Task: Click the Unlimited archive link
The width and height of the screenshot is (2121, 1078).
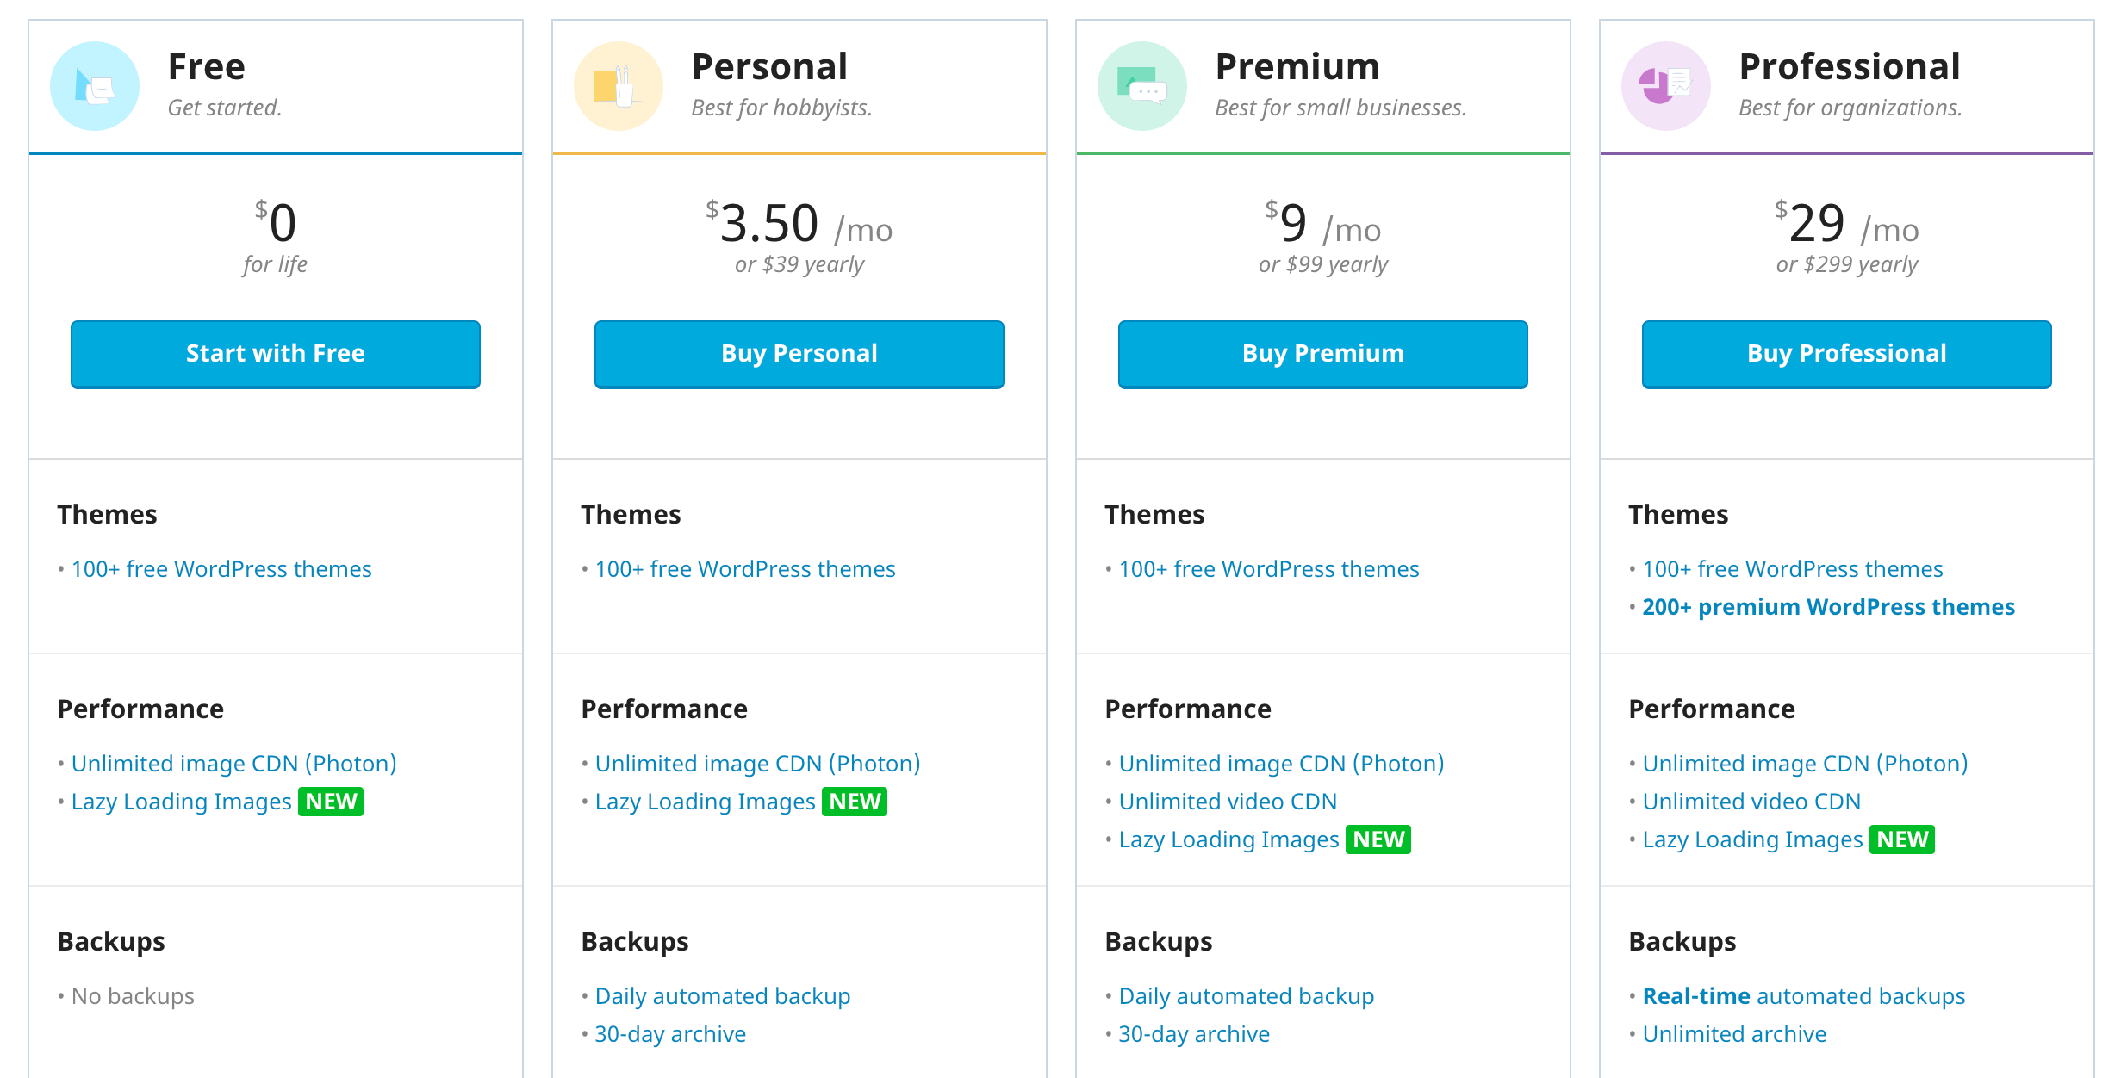Action: pos(1734,1034)
